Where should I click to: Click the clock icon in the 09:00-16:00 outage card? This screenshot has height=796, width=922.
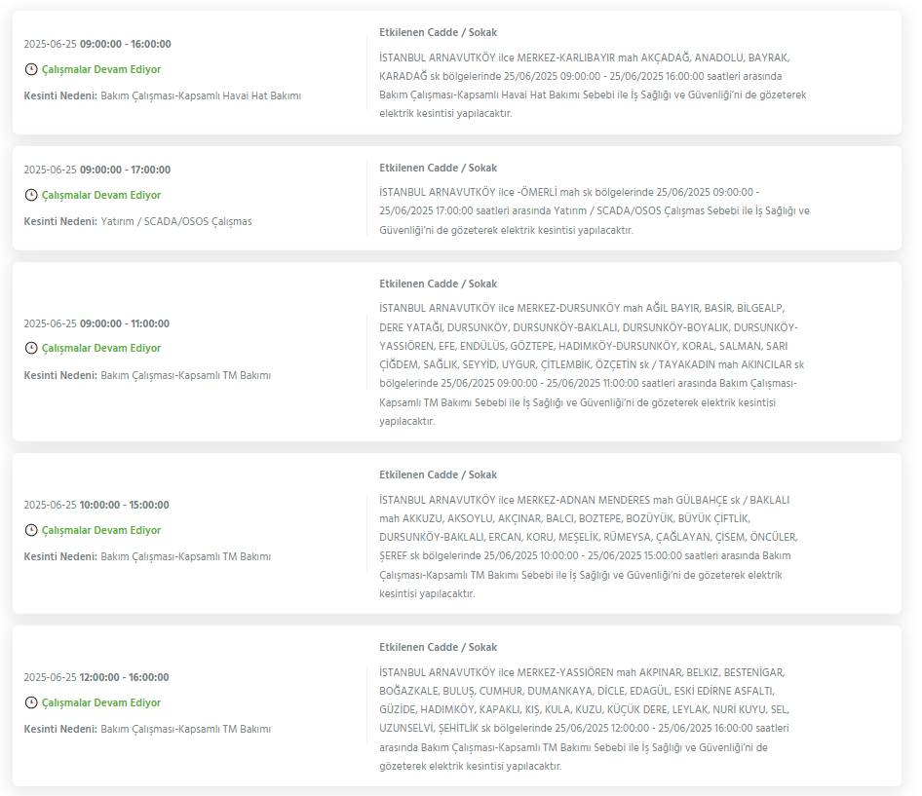[31, 69]
